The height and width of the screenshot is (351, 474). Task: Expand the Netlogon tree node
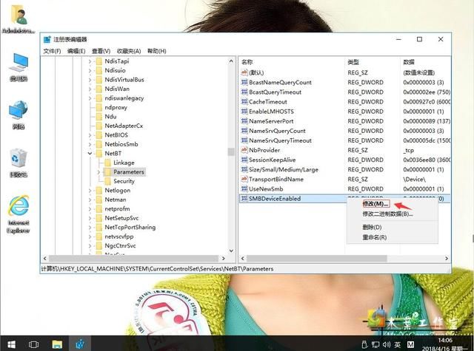click(x=90, y=190)
